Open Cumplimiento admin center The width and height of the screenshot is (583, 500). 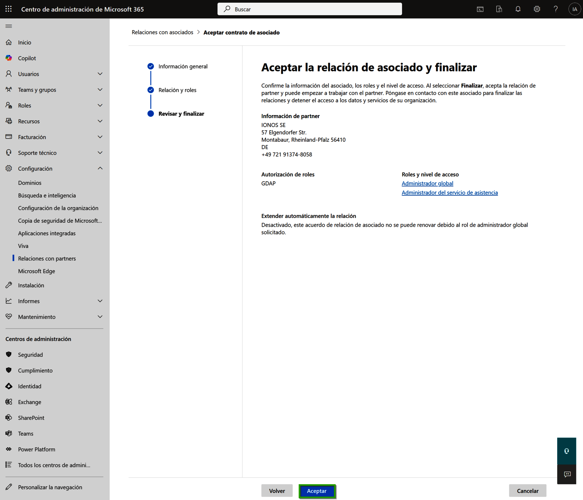pos(35,370)
